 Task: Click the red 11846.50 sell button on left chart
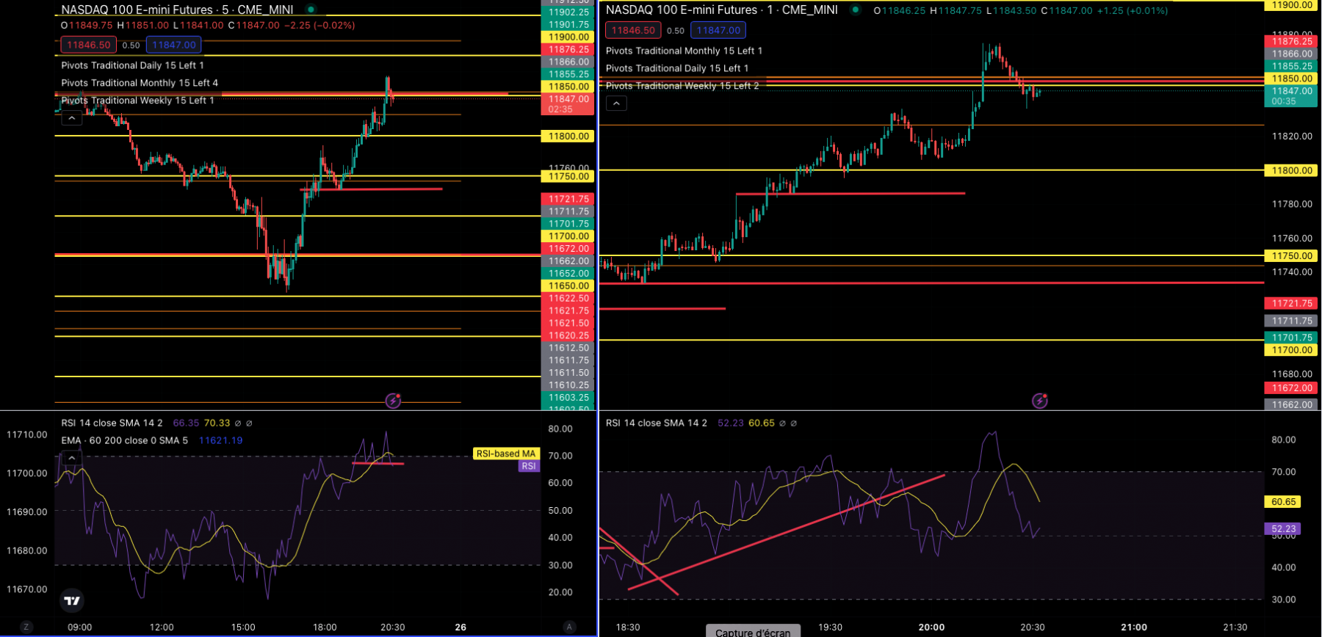[x=88, y=45]
